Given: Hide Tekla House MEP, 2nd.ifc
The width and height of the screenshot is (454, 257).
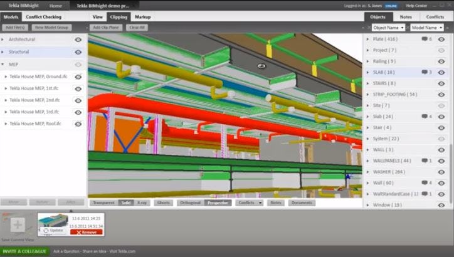Looking at the screenshot, I should click(x=78, y=101).
